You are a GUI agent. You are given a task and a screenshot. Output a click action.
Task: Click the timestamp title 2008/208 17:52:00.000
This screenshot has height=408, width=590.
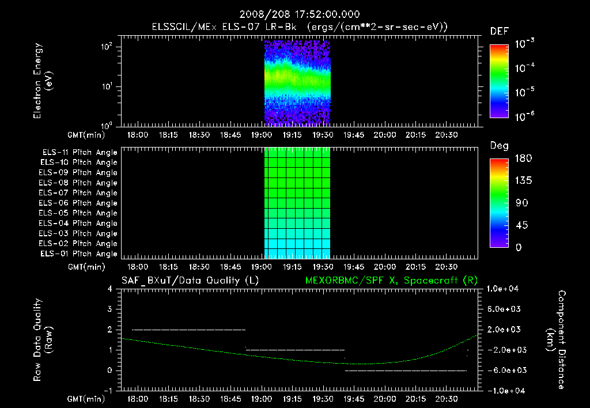(x=300, y=14)
